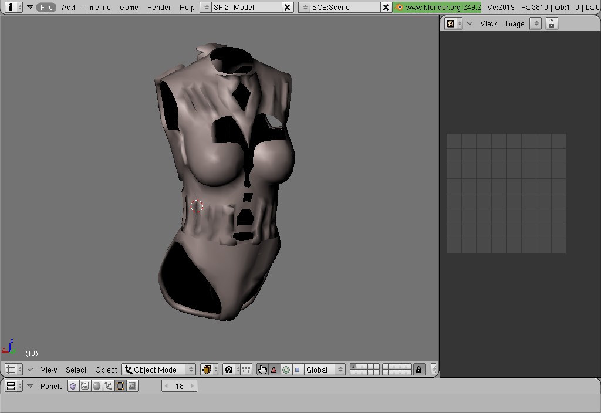Click the Scene context icon in Panels
Screen dimensions: 601x413
pyautogui.click(x=132, y=386)
